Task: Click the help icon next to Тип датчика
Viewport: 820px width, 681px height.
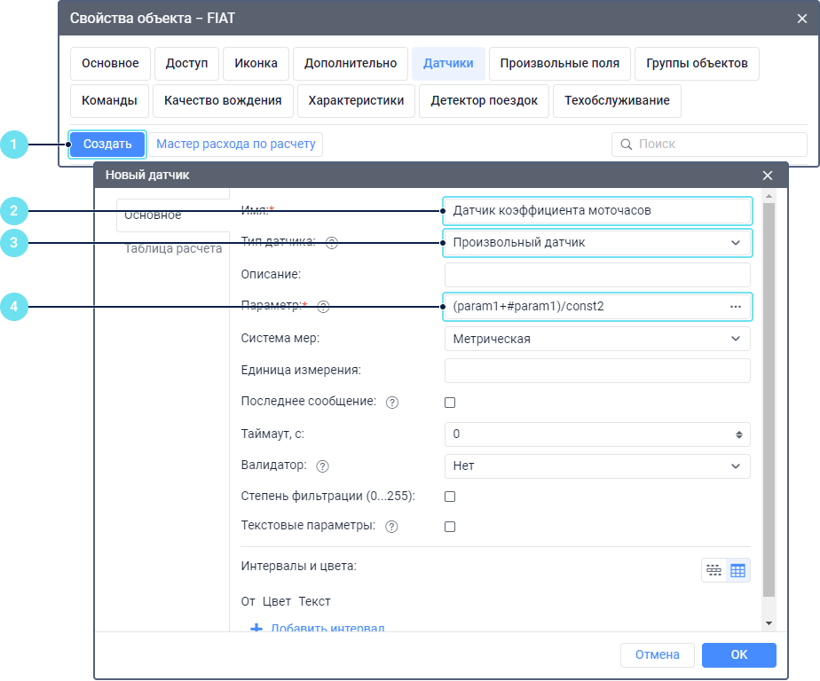Action: [x=332, y=243]
